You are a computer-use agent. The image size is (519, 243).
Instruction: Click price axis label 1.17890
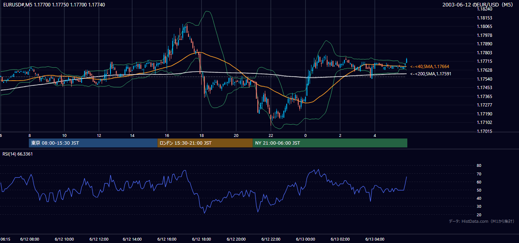(484, 44)
